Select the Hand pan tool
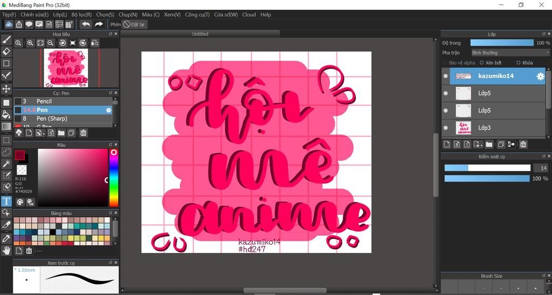Image resolution: width=552 pixels, height=295 pixels. coord(6,250)
